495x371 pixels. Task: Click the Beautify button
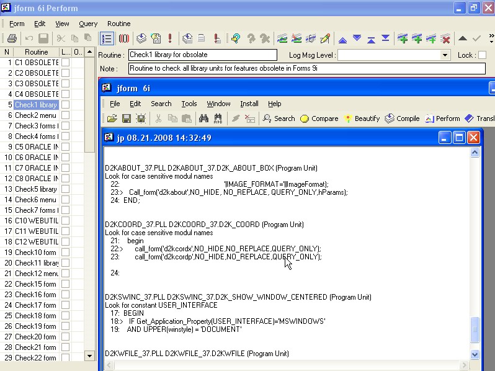(362, 118)
